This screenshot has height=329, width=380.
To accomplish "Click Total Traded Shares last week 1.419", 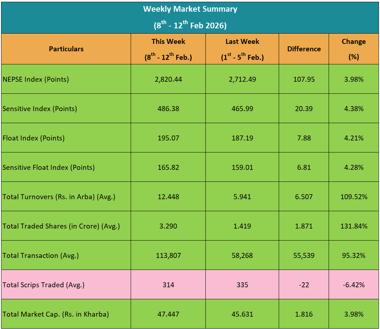I will coord(242,226).
